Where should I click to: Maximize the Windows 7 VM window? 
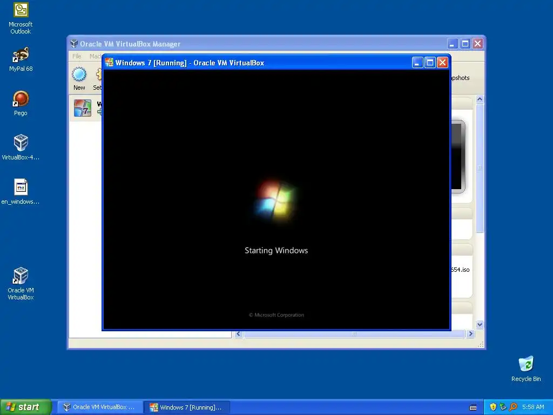tap(430, 63)
